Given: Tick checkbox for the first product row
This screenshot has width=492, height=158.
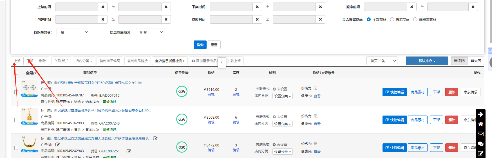Looking at the screenshot, I should [16, 92].
